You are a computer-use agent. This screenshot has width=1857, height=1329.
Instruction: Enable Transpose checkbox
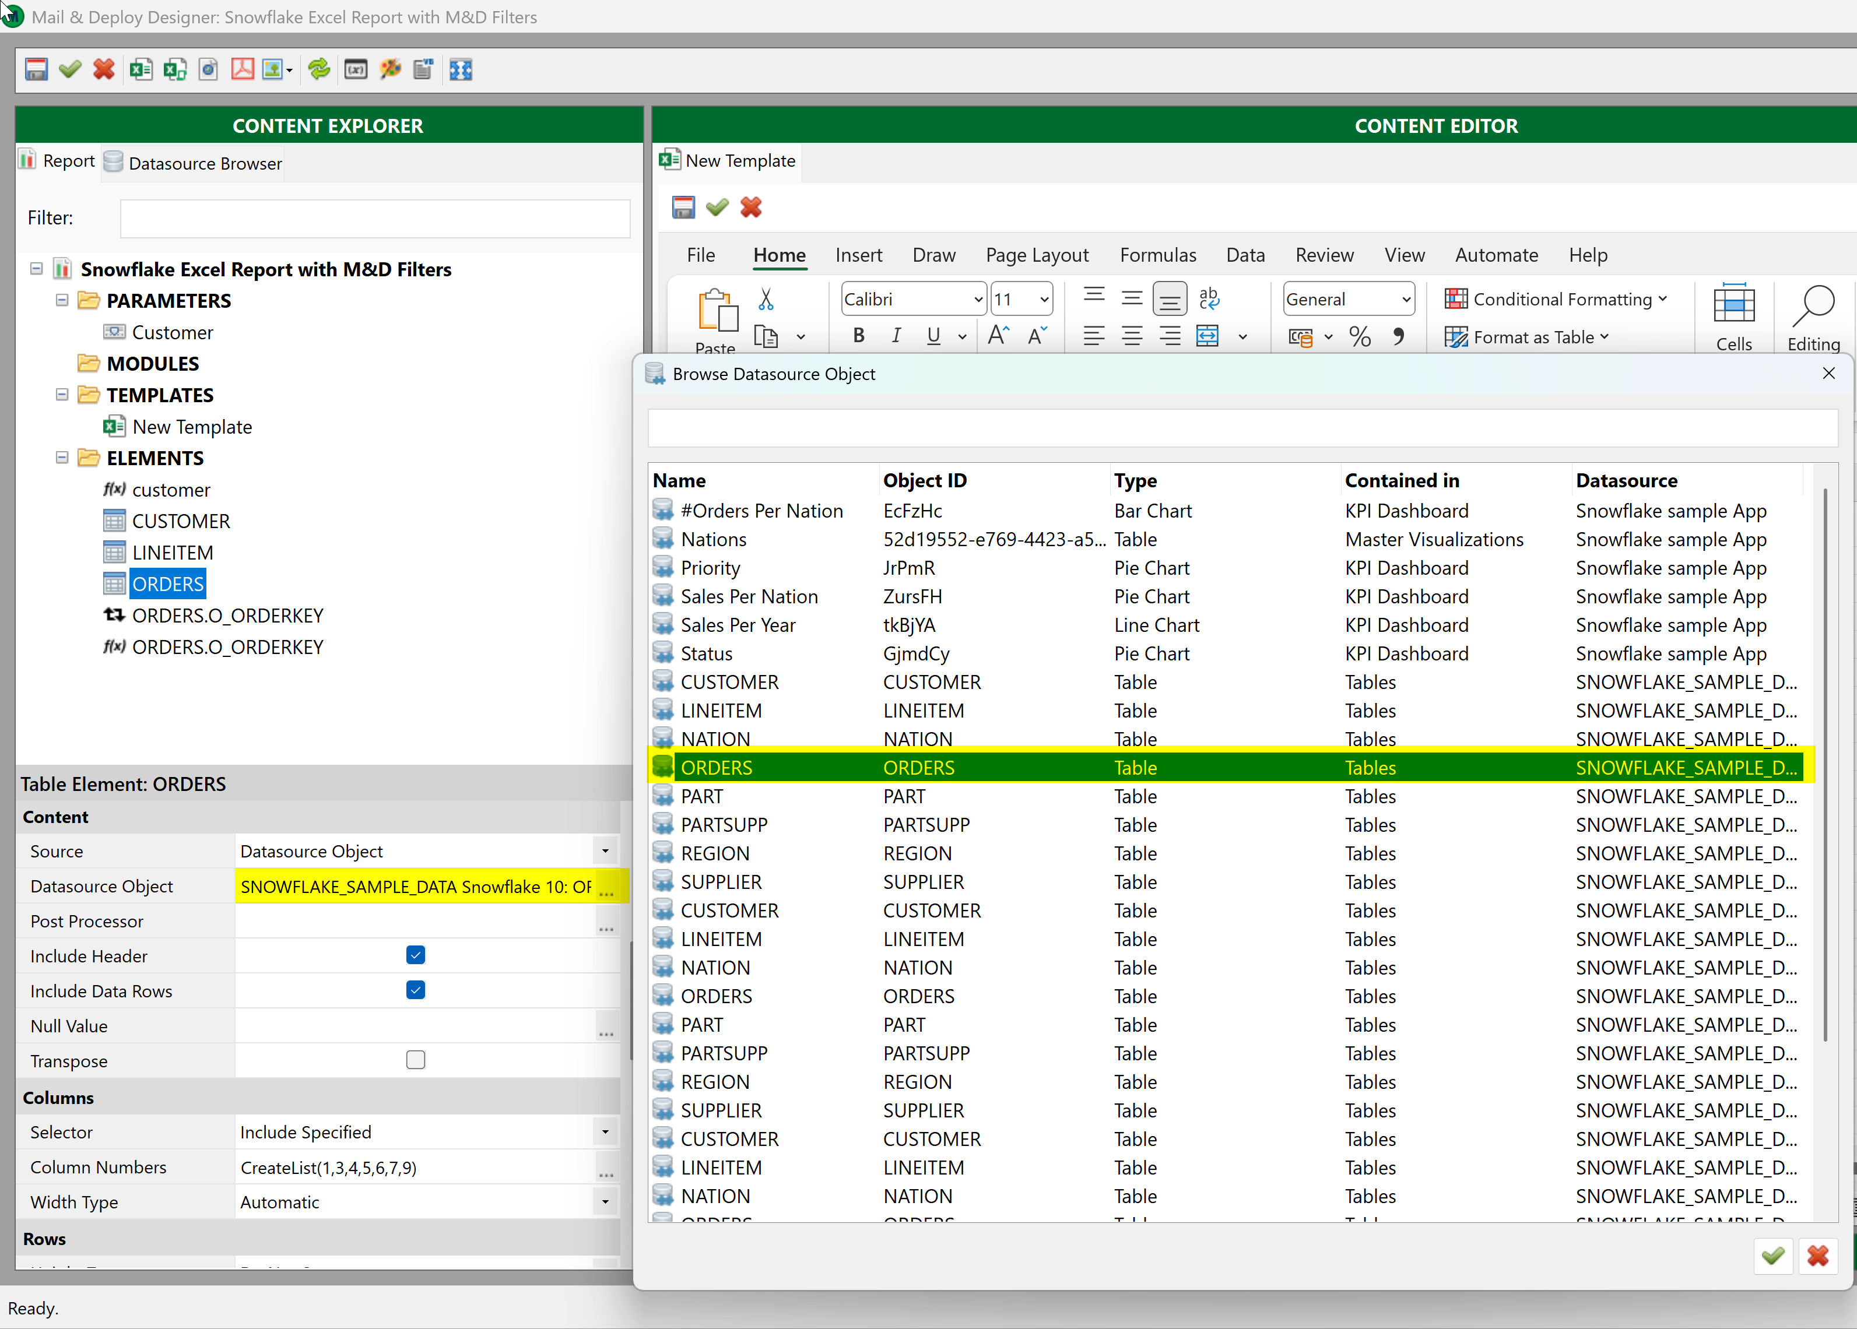[416, 1060]
